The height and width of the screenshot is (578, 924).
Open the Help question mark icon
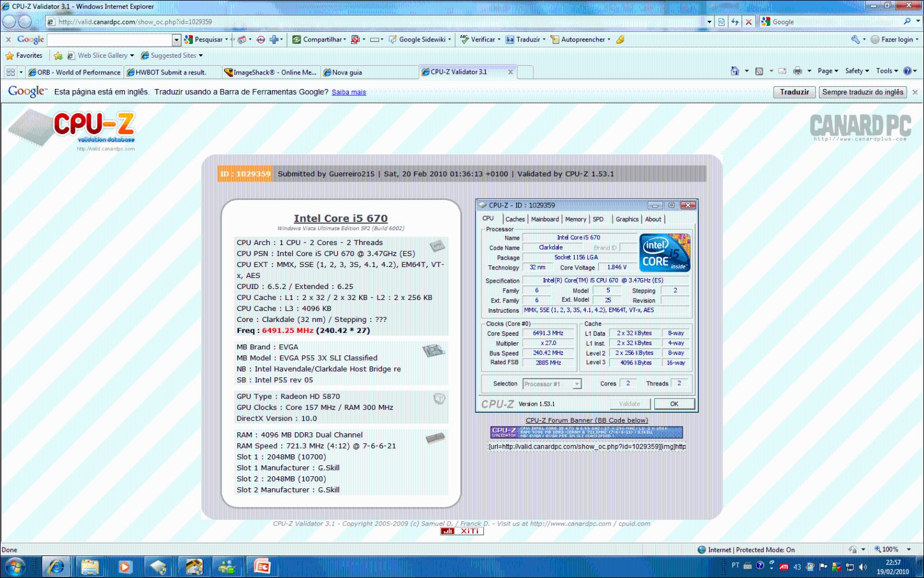(x=907, y=71)
